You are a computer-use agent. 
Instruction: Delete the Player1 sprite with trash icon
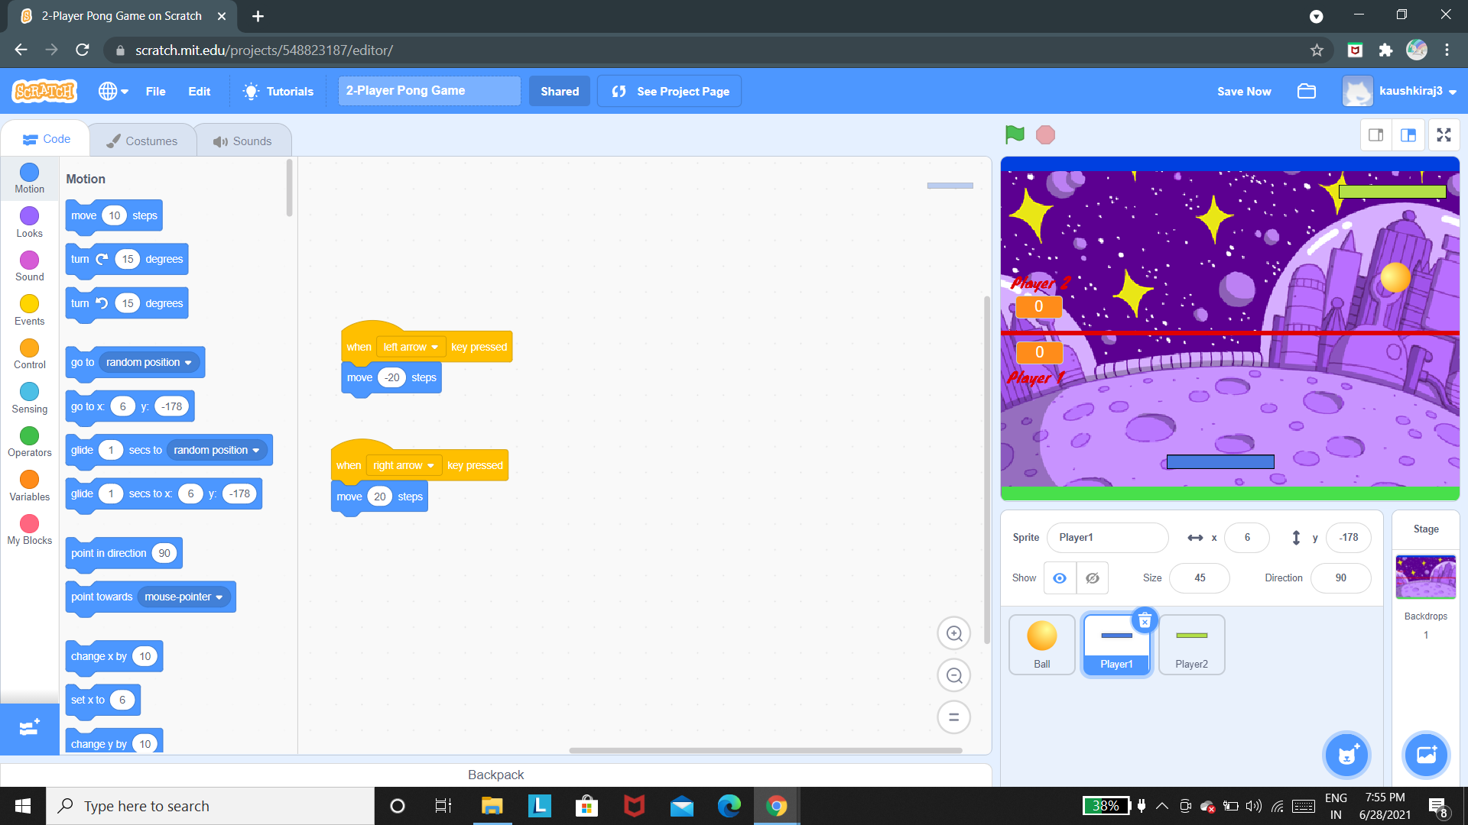[1145, 621]
